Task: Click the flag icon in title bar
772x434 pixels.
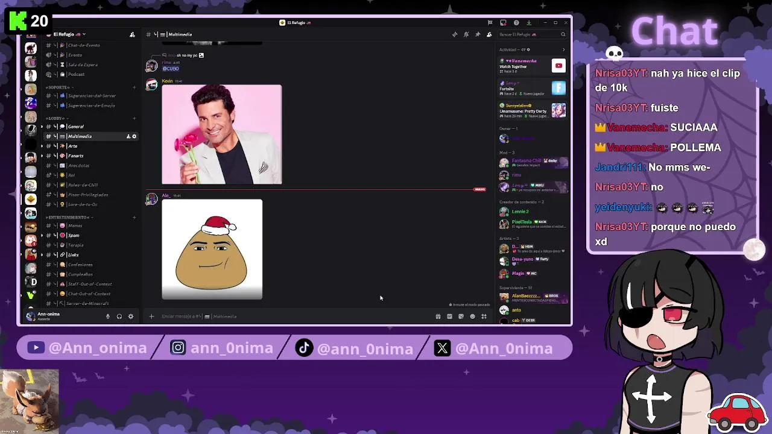Action: click(x=490, y=23)
